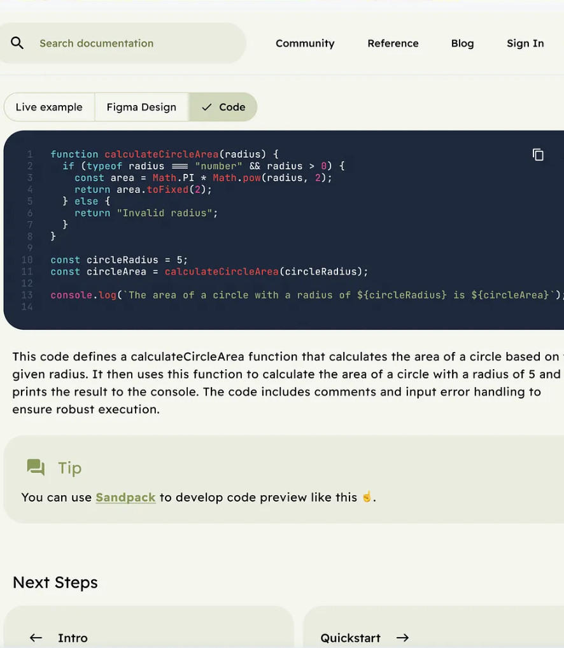Open the Reference menu item
This screenshot has height=648, width=564.
click(393, 43)
